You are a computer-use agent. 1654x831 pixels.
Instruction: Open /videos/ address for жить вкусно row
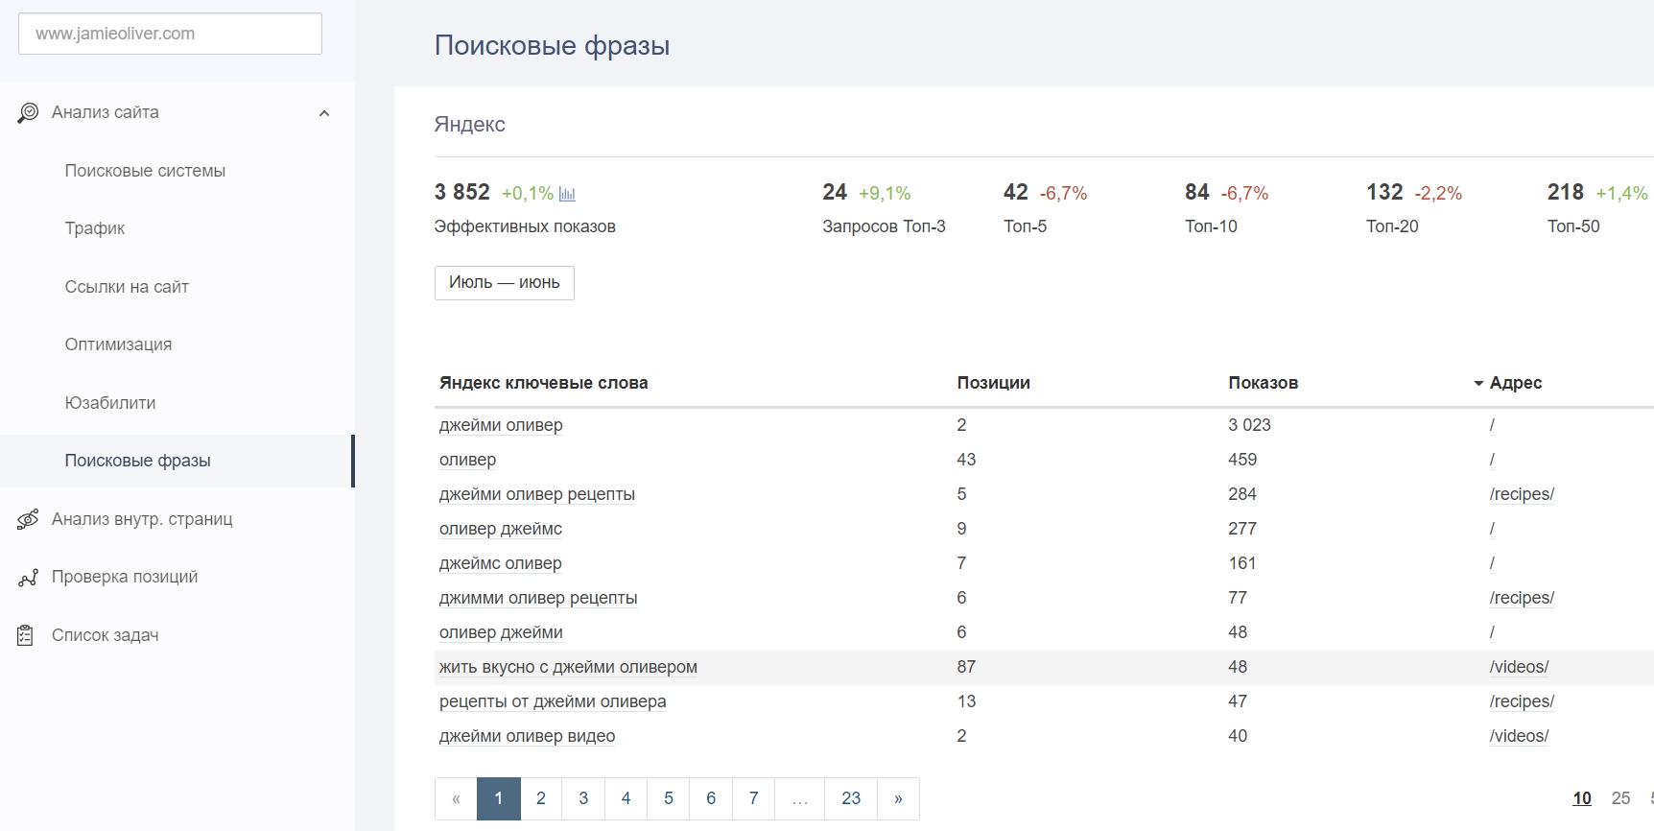tap(1519, 667)
